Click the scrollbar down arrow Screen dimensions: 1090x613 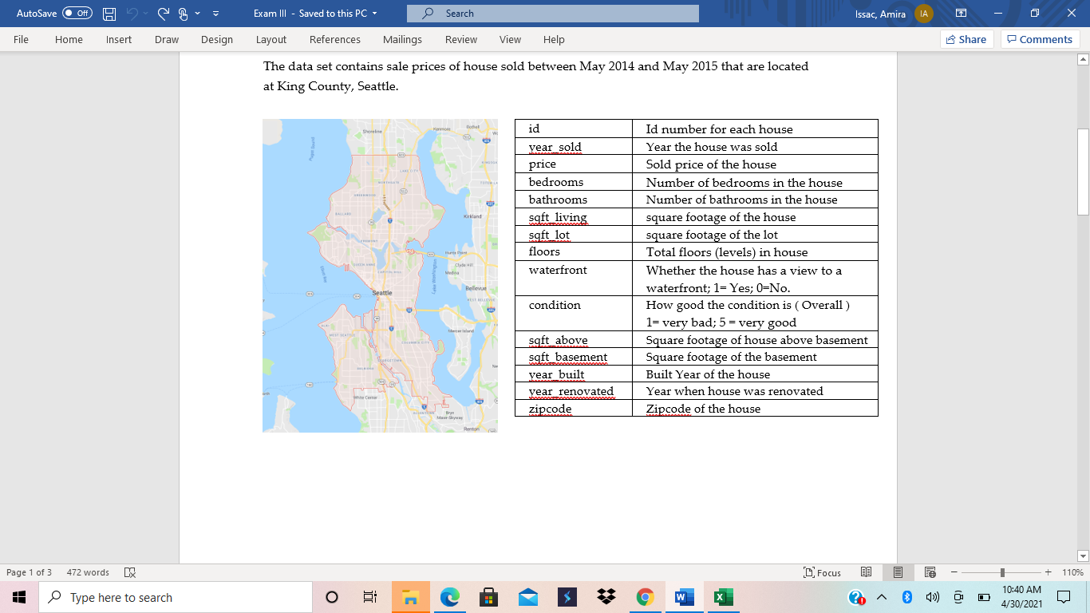[1083, 556]
